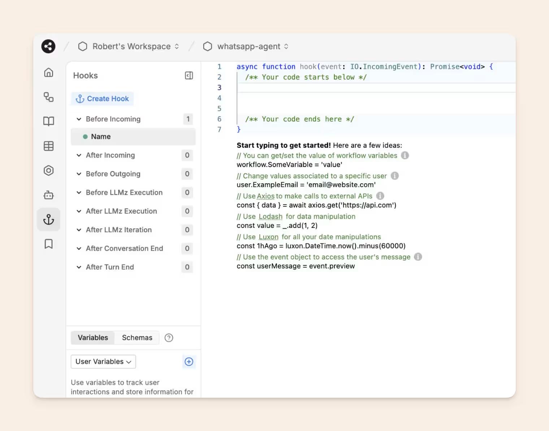The height and width of the screenshot is (431, 549).
Task: Click the help question mark icon
Action: pos(169,338)
